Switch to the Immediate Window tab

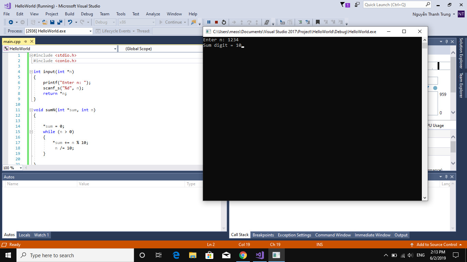pyautogui.click(x=372, y=235)
